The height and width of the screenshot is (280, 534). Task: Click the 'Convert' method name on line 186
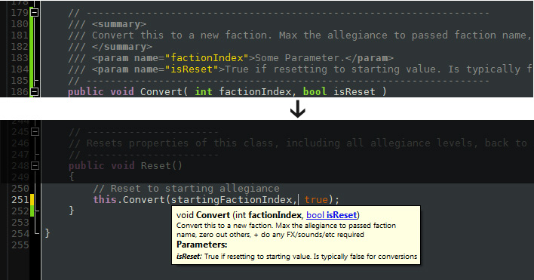[x=161, y=91]
